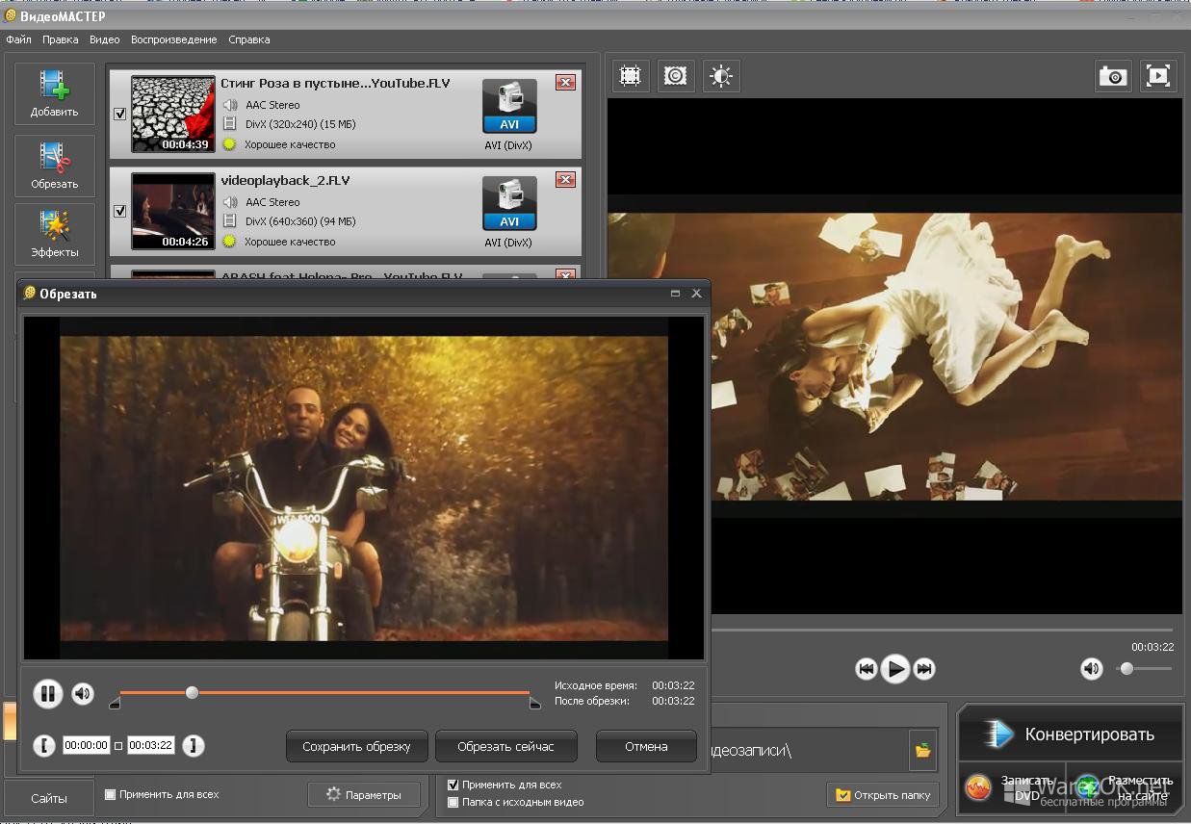Pause playback in the Обрезать dialog
1191x824 pixels.
48,693
